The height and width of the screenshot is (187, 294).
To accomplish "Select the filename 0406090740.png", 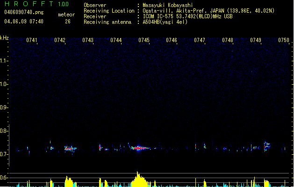I will pos(24,12).
